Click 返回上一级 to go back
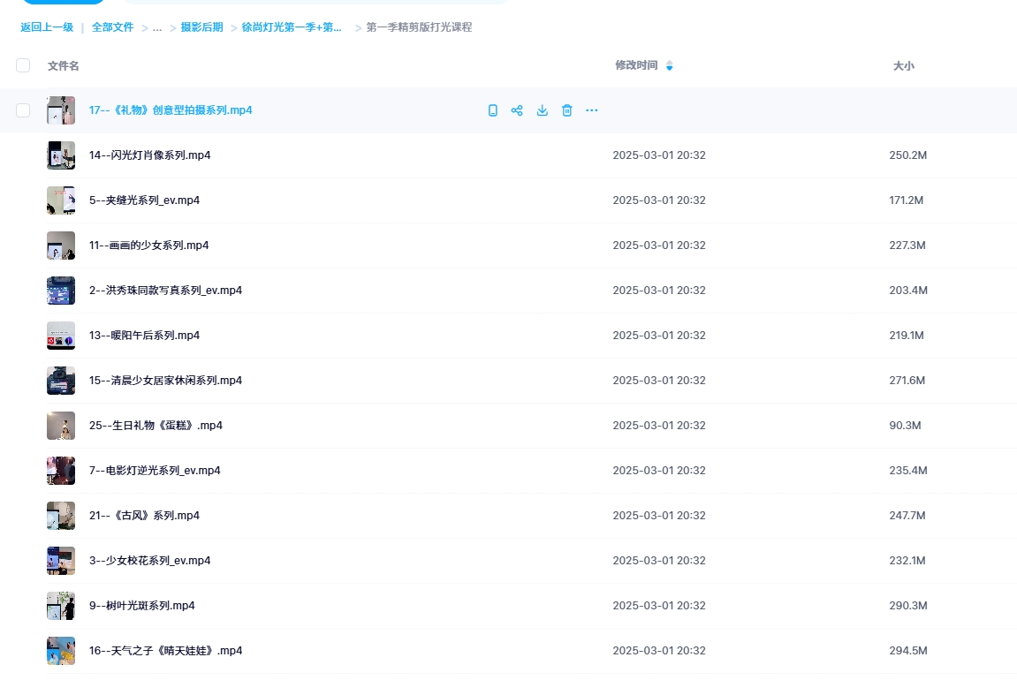 point(47,27)
